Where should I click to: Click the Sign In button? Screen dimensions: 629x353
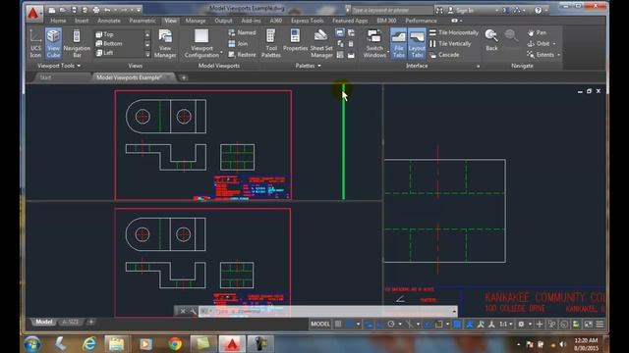click(x=461, y=11)
